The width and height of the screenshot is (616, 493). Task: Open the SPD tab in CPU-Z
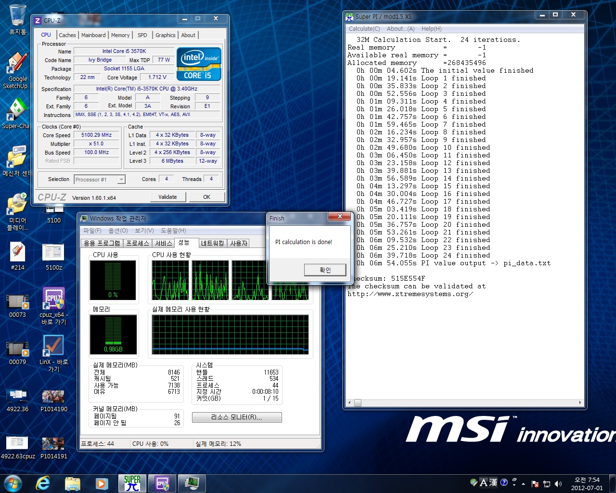point(142,35)
